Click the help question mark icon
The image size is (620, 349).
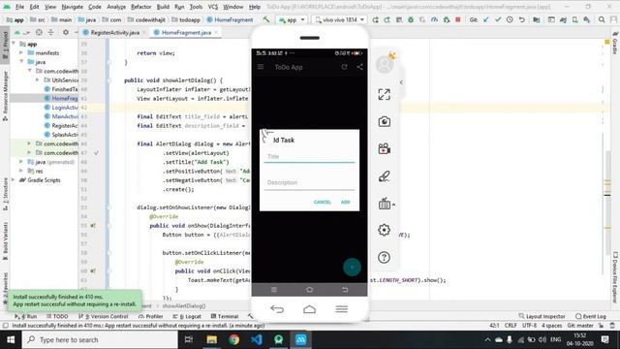click(x=384, y=258)
